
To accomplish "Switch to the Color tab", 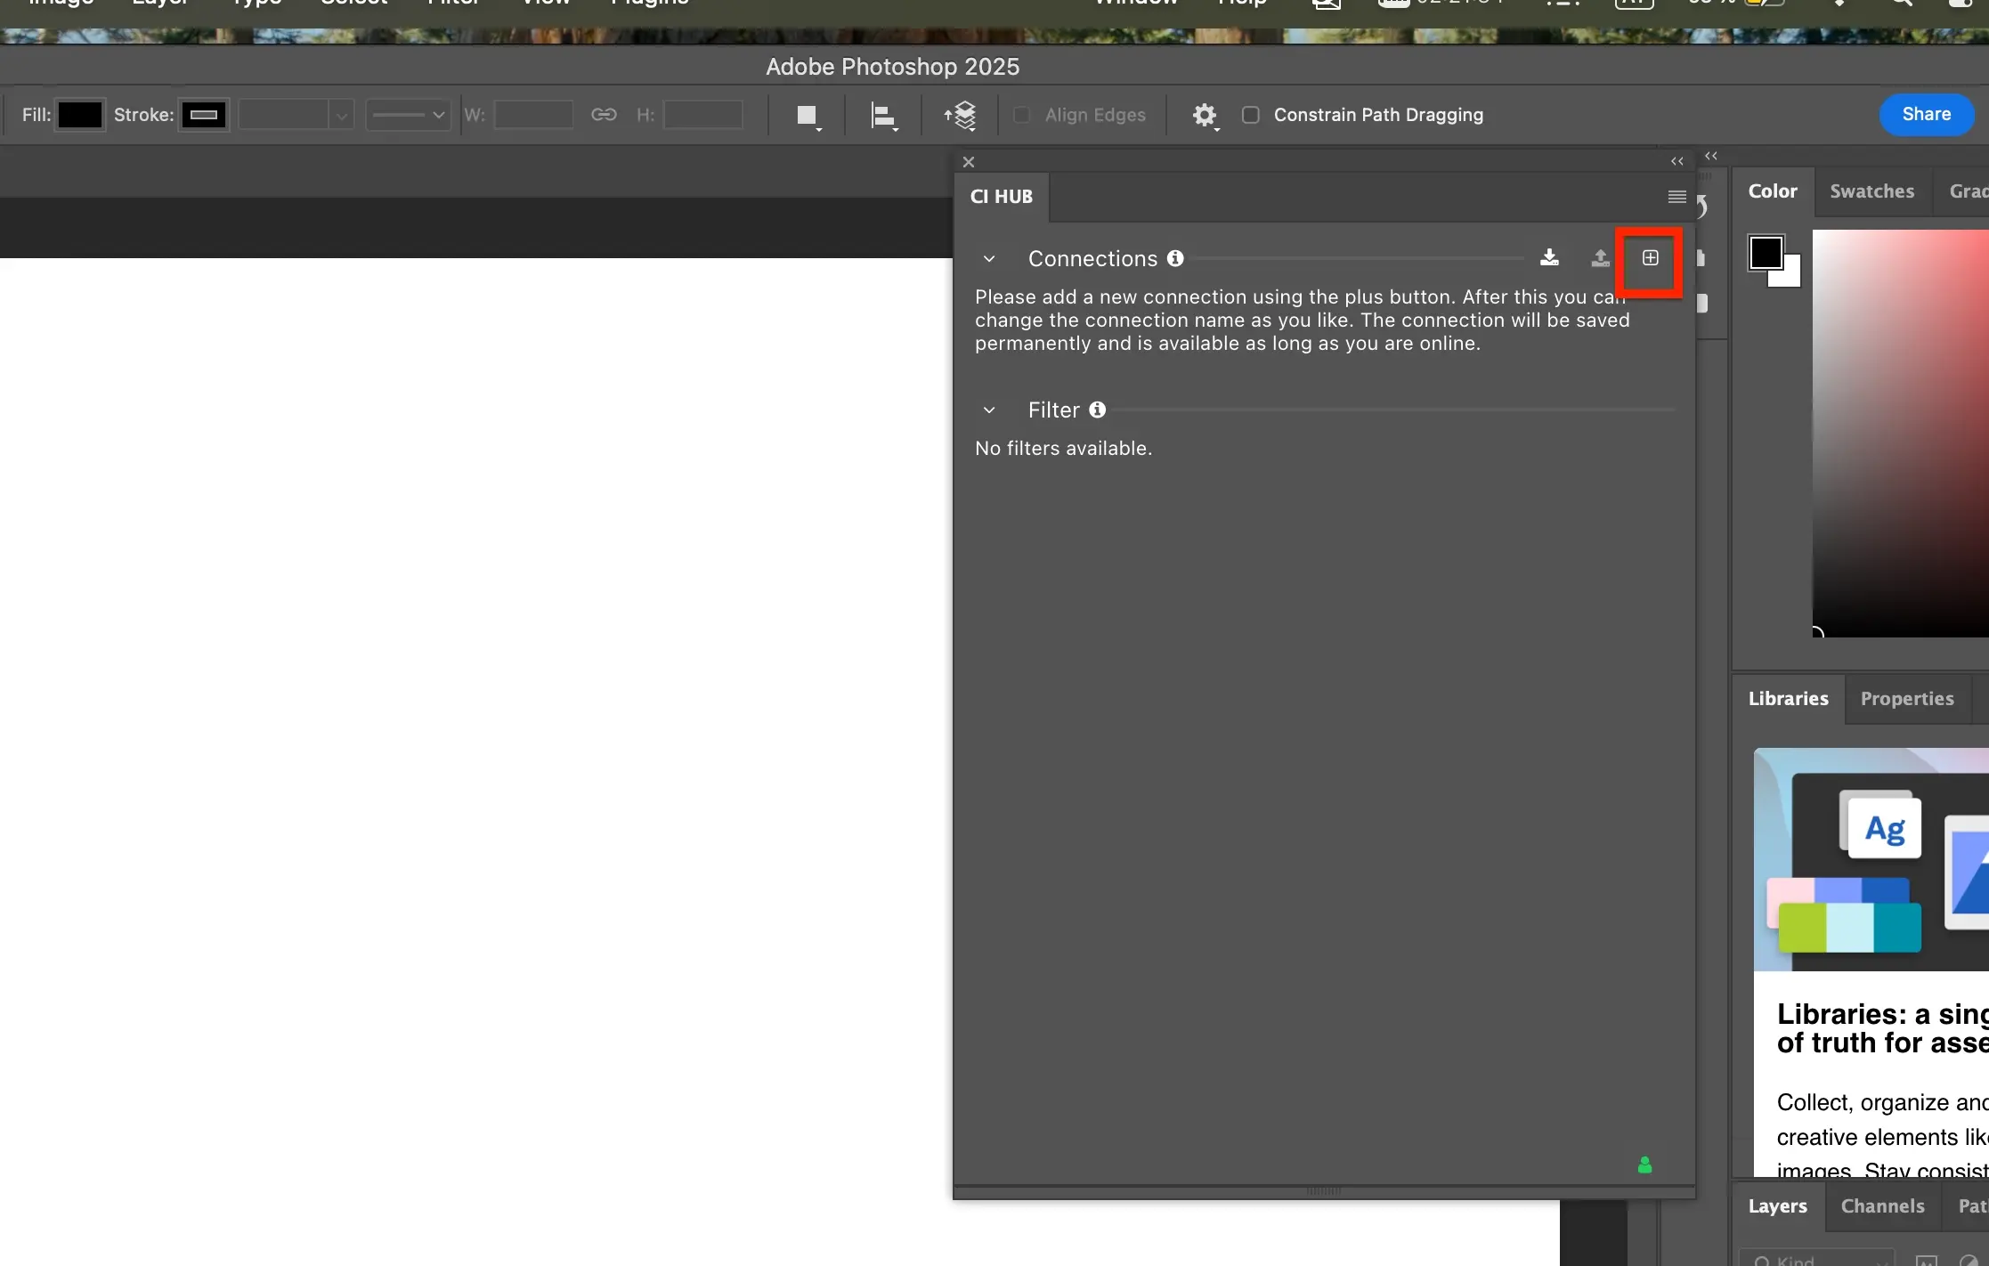I will click(1772, 191).
